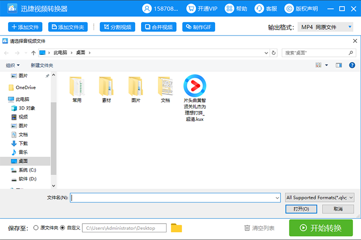The image size is (361, 240).
Task: Select the 图片 folder in file list
Action: pyautogui.click(x=136, y=89)
